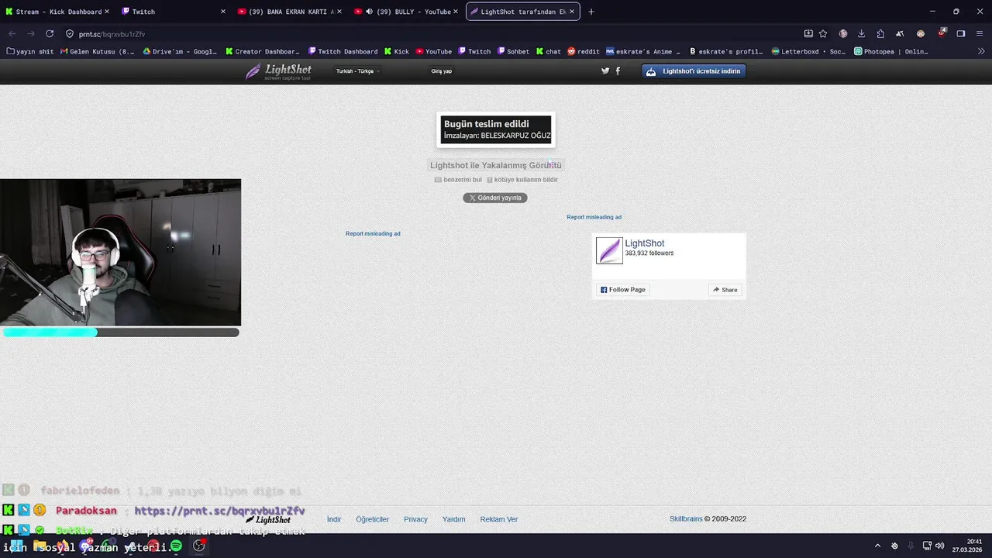Screen dimensions: 992x558
Task: Show hidden system tray icons chevron
Action: [877, 546]
